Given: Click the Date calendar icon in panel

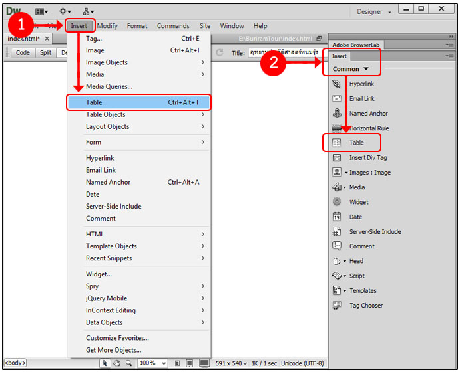Looking at the screenshot, I should pos(337,217).
